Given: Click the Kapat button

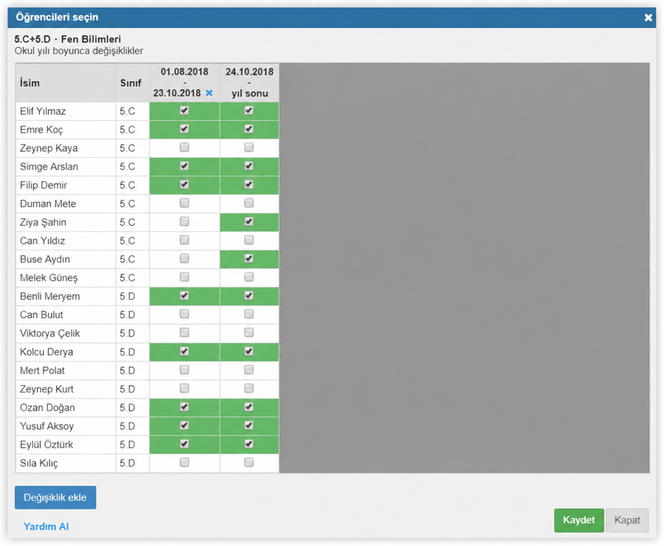Looking at the screenshot, I should (627, 520).
